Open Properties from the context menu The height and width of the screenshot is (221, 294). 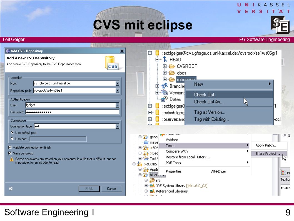[x=205, y=171]
